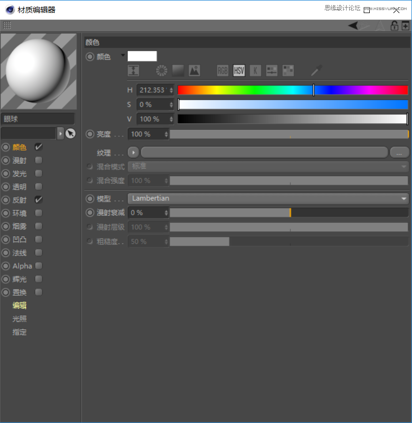This screenshot has height=423, width=412.
Task: Open the 指定 tab
Action: point(19,332)
